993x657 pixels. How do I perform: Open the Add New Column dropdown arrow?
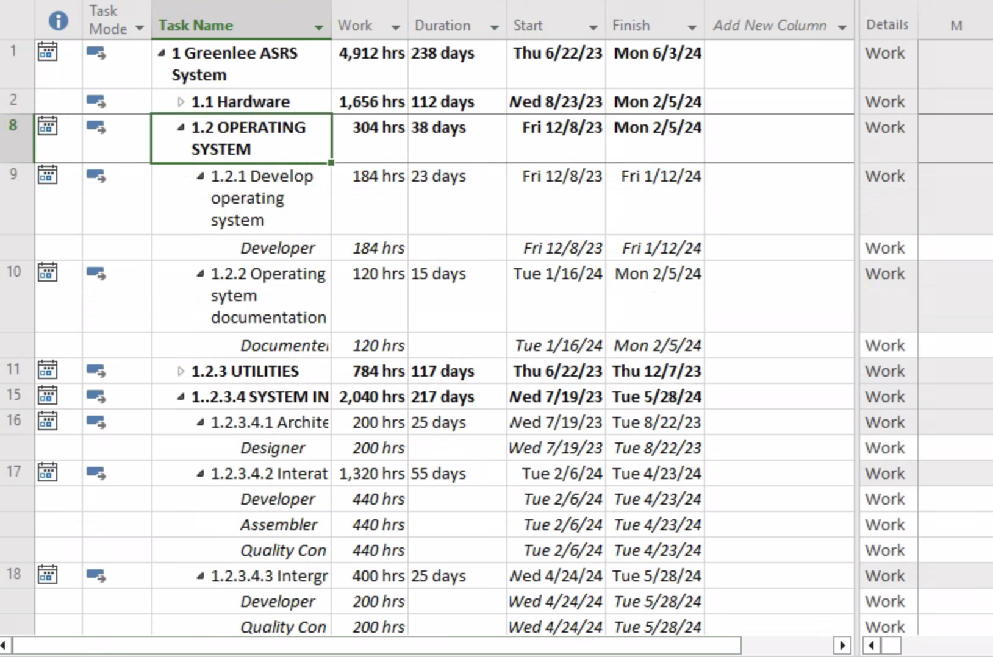[x=842, y=27]
